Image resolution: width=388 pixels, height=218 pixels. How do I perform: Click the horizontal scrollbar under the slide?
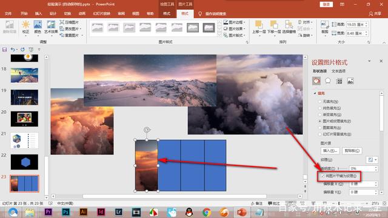coord(175,196)
